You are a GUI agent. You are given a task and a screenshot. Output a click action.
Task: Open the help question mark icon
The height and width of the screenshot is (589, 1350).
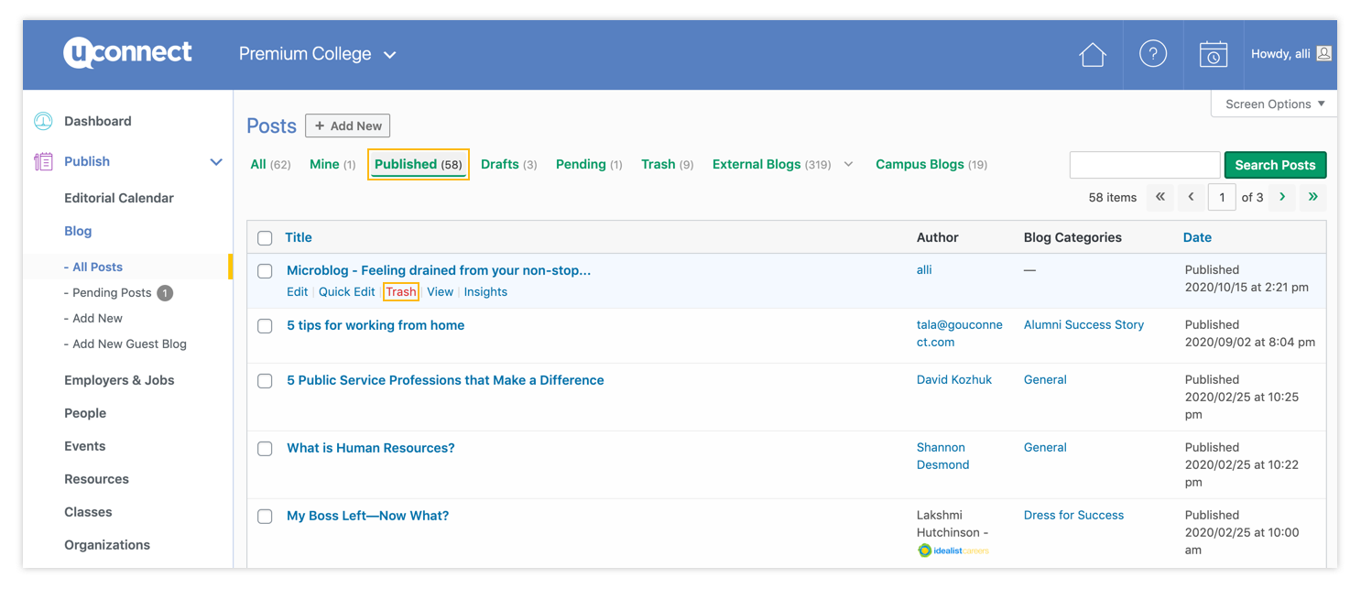[1152, 54]
